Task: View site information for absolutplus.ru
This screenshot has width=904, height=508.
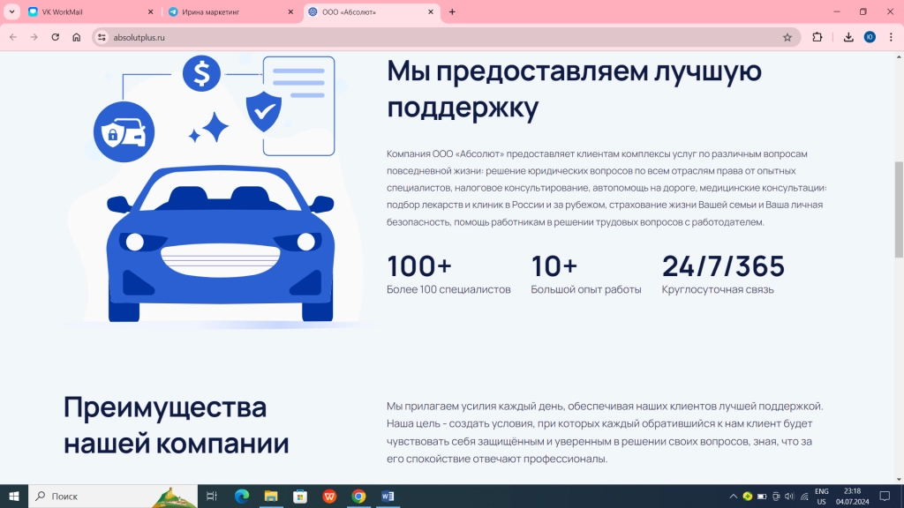Action: coord(102,37)
